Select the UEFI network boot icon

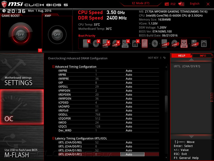pos(136,44)
